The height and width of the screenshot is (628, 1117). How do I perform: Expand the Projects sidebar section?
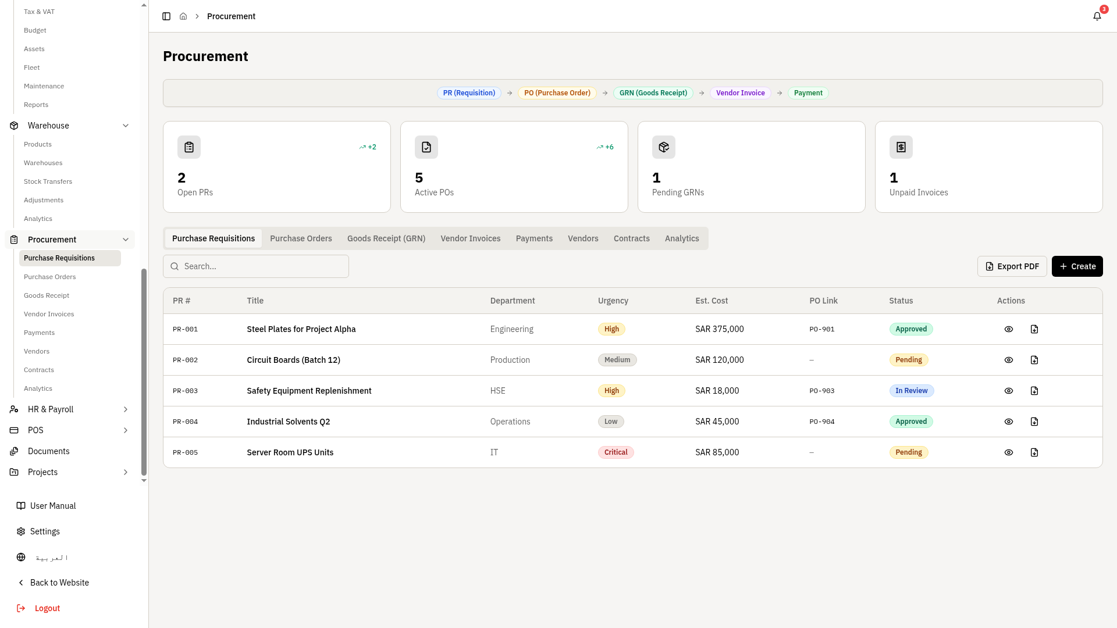point(126,472)
